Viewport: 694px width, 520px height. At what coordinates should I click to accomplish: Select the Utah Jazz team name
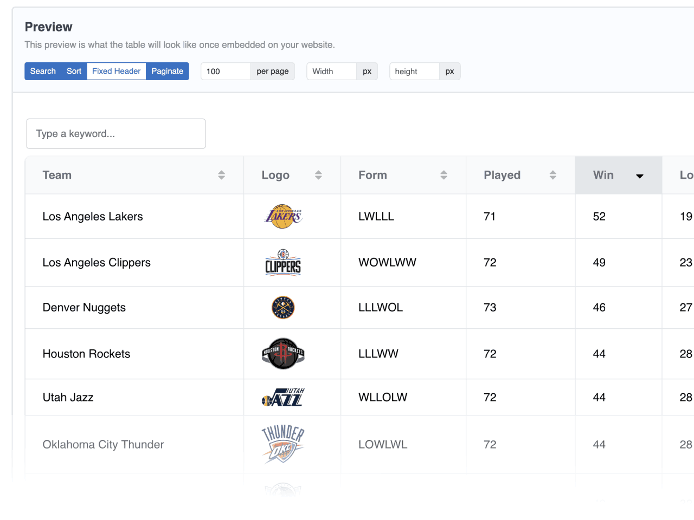68,398
